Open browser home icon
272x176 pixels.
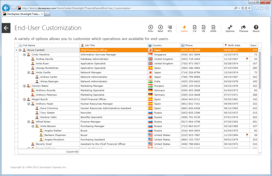(x=256, y=8)
